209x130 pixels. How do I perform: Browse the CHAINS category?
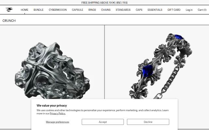pyautogui.click(x=106, y=10)
